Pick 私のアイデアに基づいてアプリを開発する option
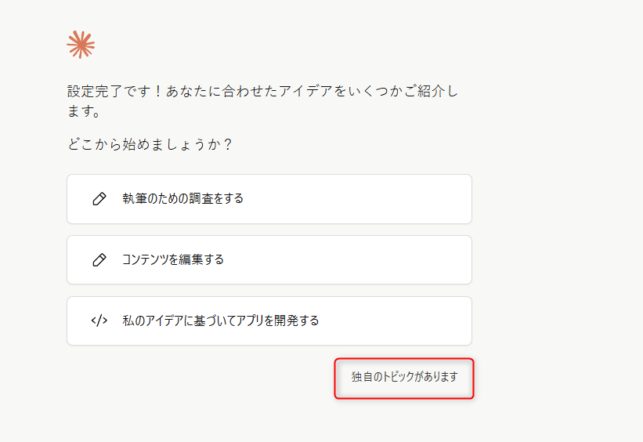Screen dimensions: 643x442 point(269,321)
